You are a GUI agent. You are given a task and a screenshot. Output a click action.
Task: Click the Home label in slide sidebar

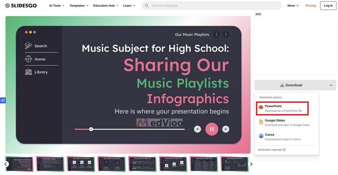click(x=40, y=59)
